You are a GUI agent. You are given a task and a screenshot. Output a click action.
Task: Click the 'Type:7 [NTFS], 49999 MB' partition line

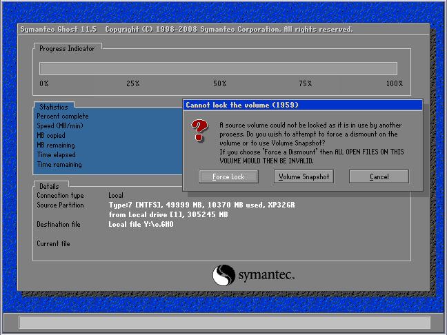(202, 205)
